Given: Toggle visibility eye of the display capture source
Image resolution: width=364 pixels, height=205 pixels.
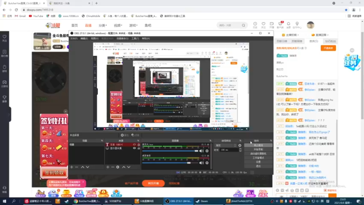Looking at the screenshot, I should 134,148.
